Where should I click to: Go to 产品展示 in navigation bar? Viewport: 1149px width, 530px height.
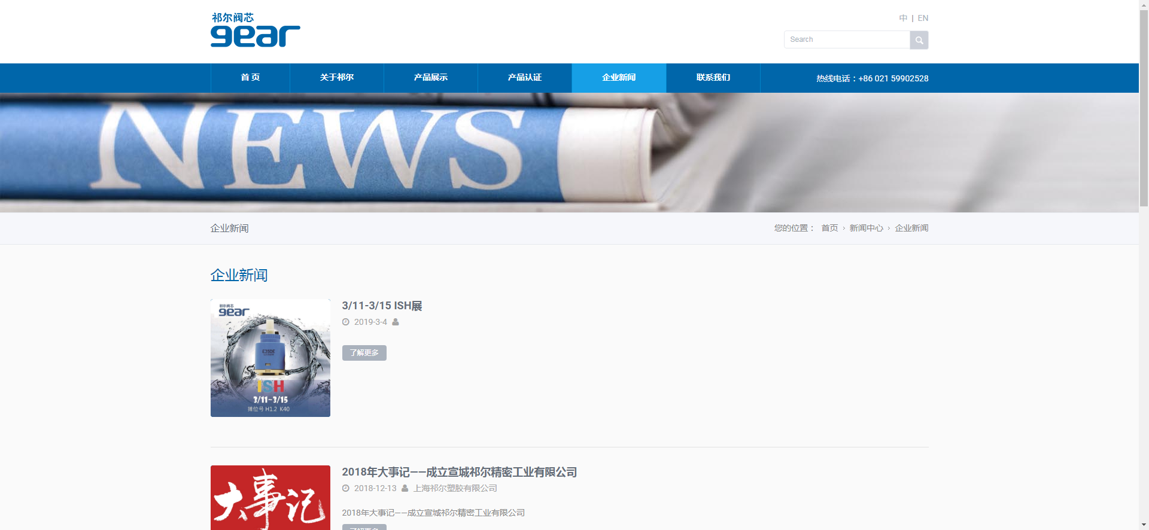[430, 78]
